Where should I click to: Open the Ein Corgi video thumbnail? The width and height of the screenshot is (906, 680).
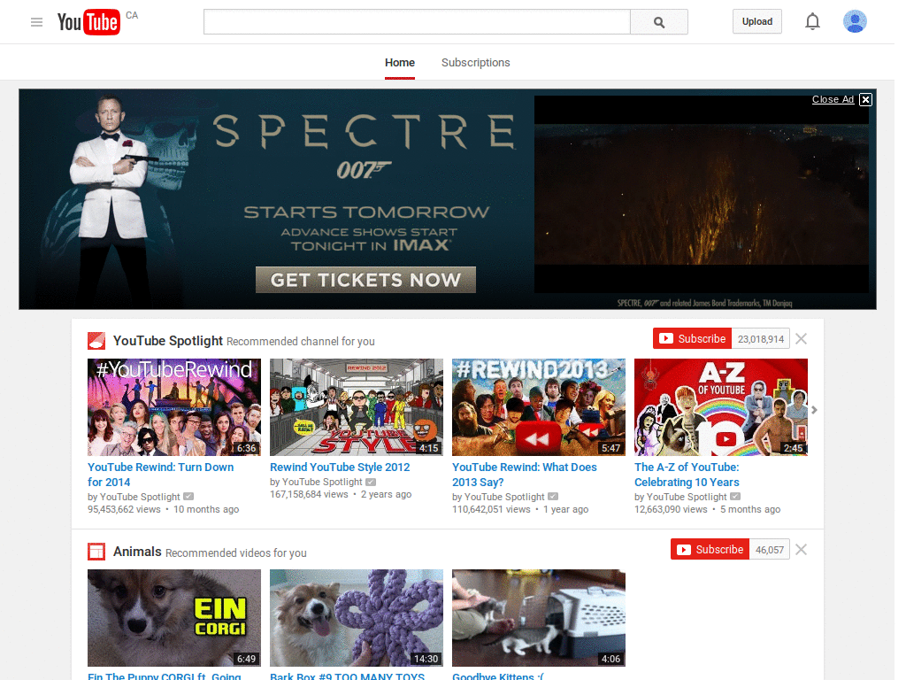pos(174,618)
